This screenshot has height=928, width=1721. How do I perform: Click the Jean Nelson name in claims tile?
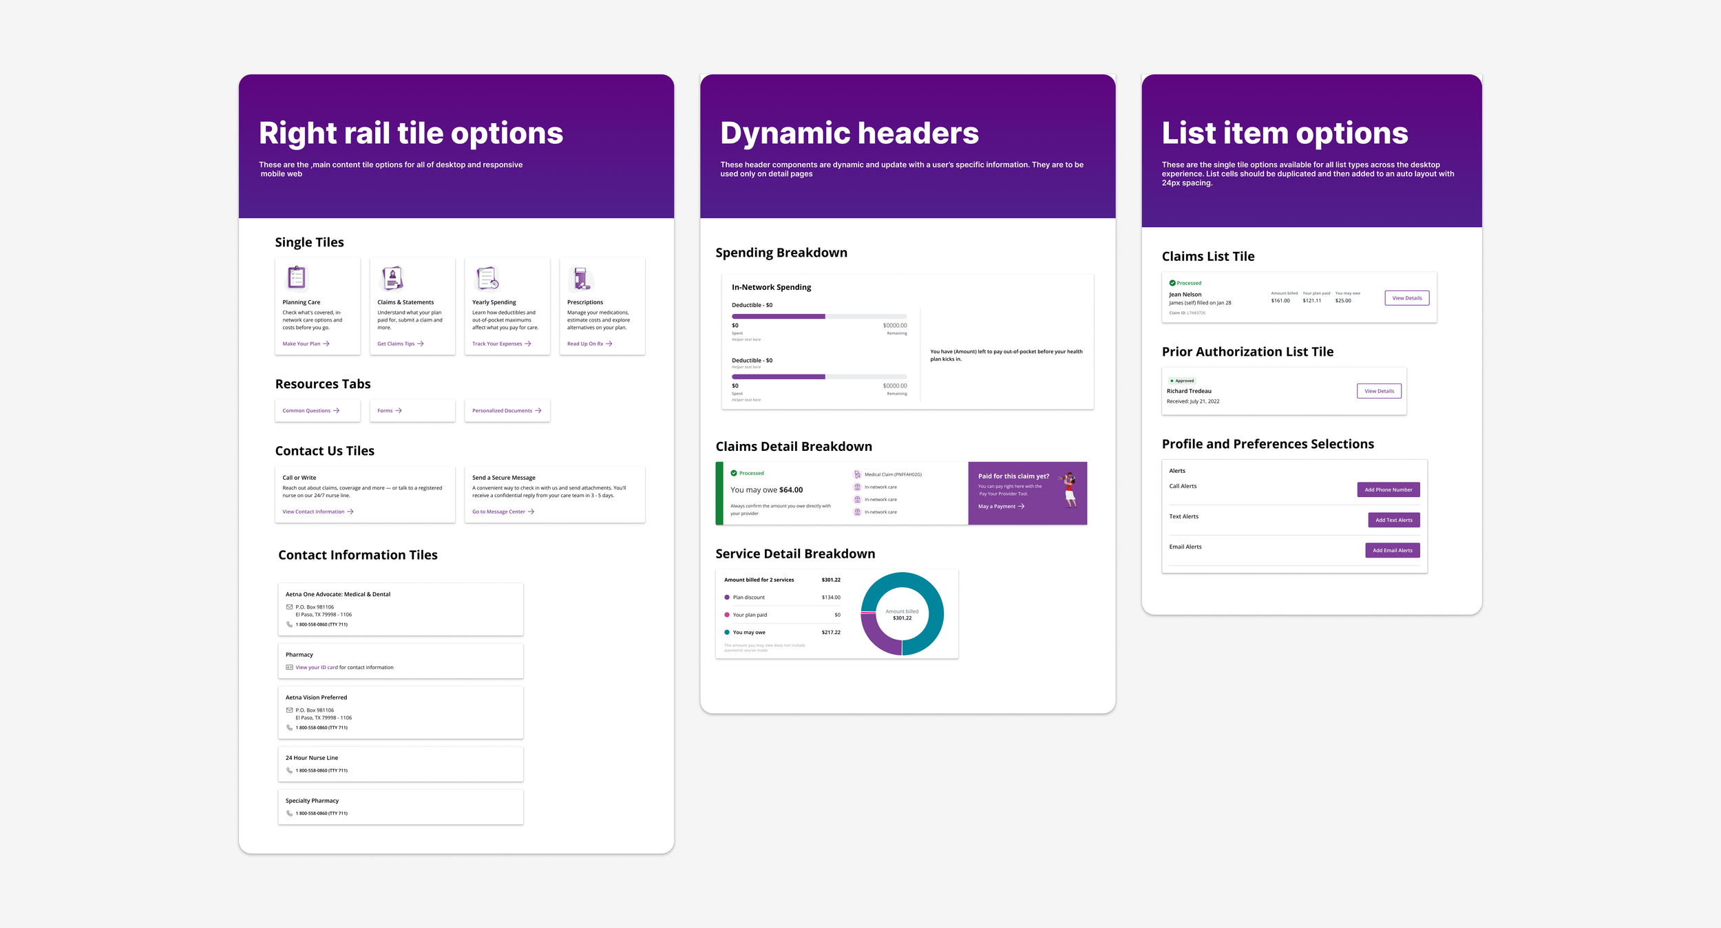(x=1185, y=295)
